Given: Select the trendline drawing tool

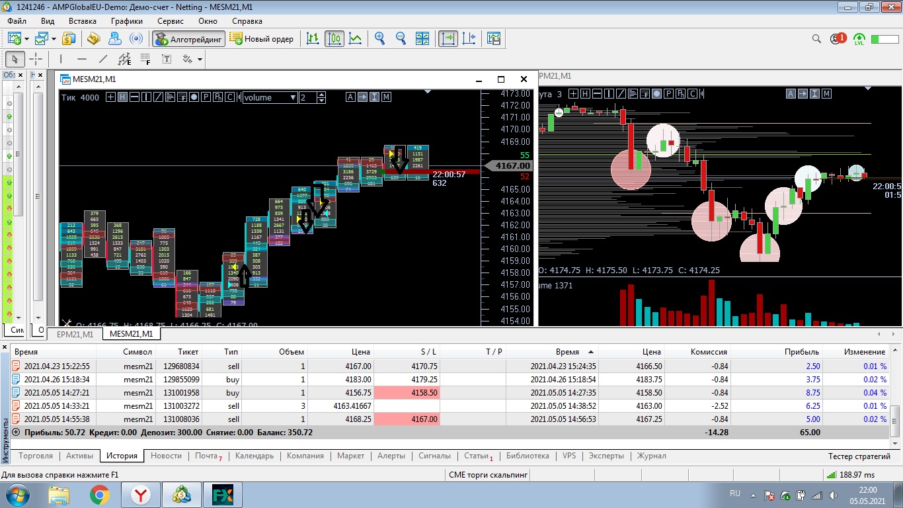Looking at the screenshot, I should tap(102, 59).
